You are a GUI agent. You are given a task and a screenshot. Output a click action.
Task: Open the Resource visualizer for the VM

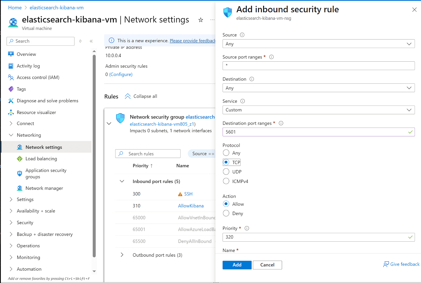pos(36,112)
